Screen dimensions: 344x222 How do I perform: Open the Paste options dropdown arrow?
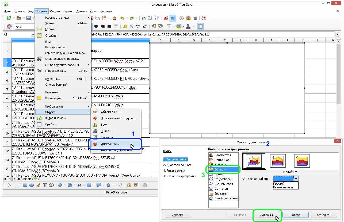(x=109, y=18)
